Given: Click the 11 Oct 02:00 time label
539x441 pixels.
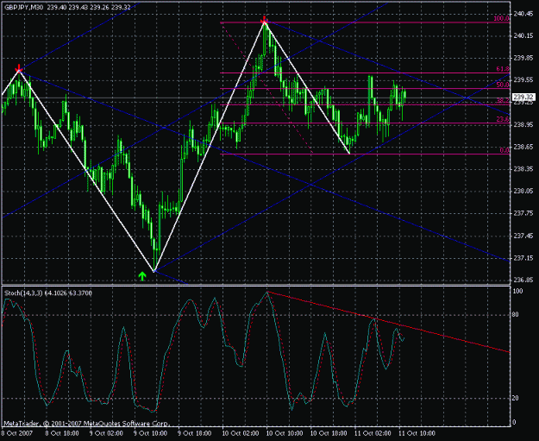Looking at the screenshot, I should 373,433.
